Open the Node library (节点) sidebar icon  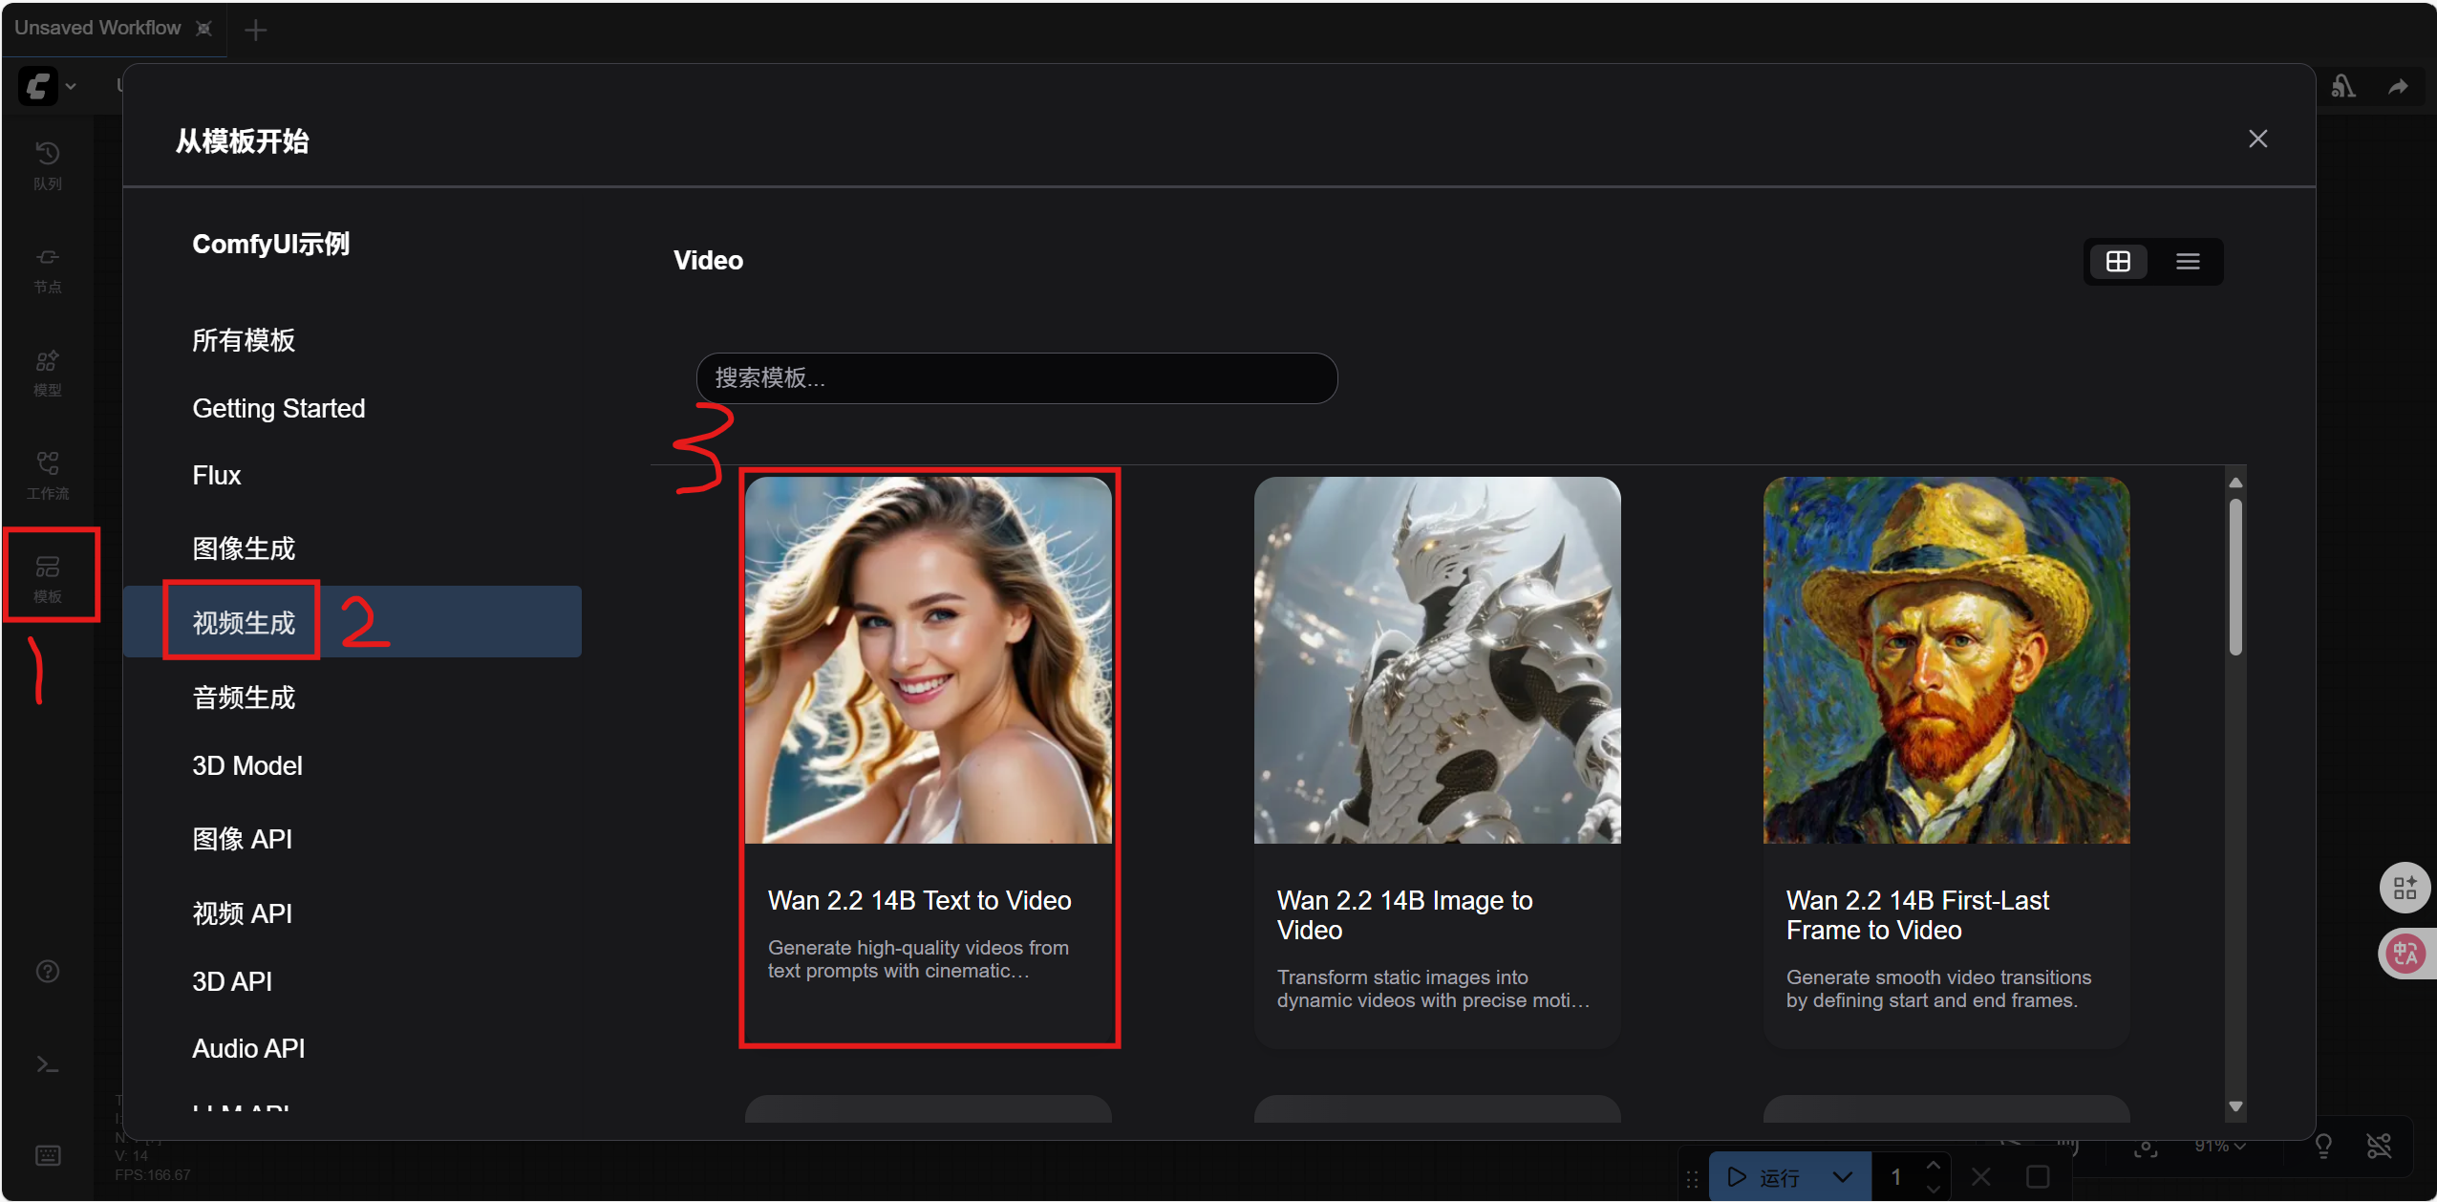48,268
